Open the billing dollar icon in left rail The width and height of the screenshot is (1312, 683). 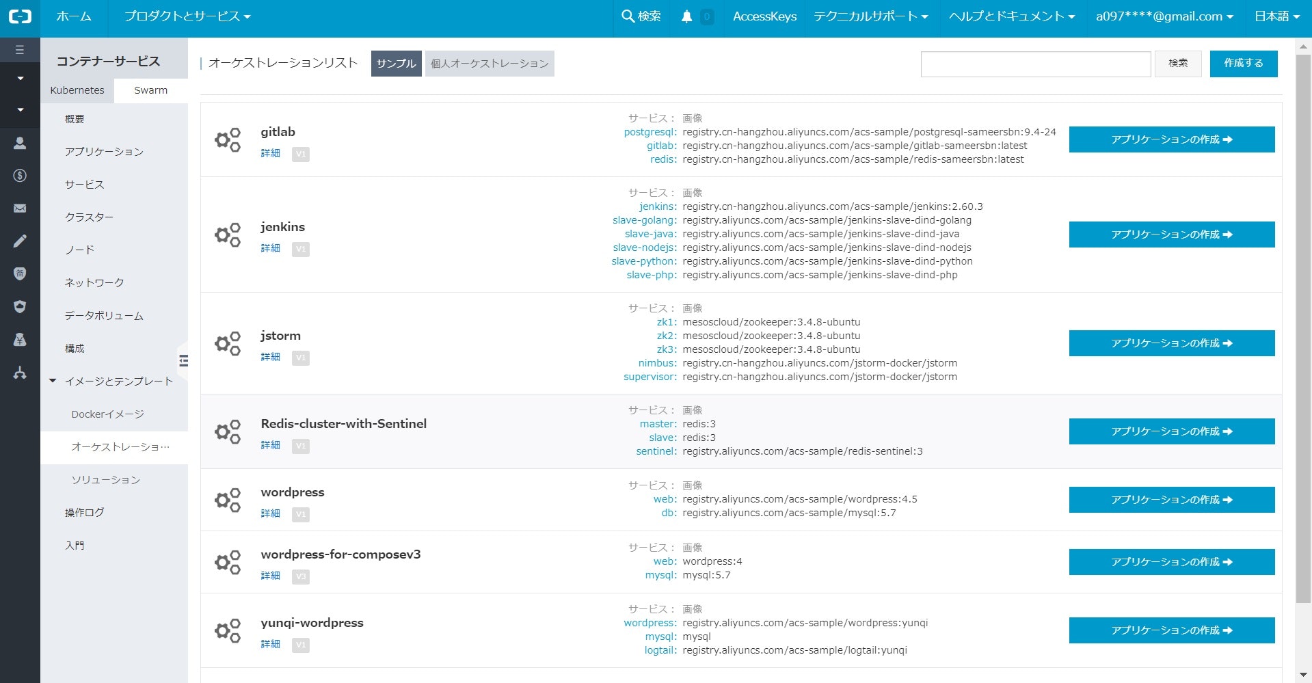pyautogui.click(x=20, y=176)
